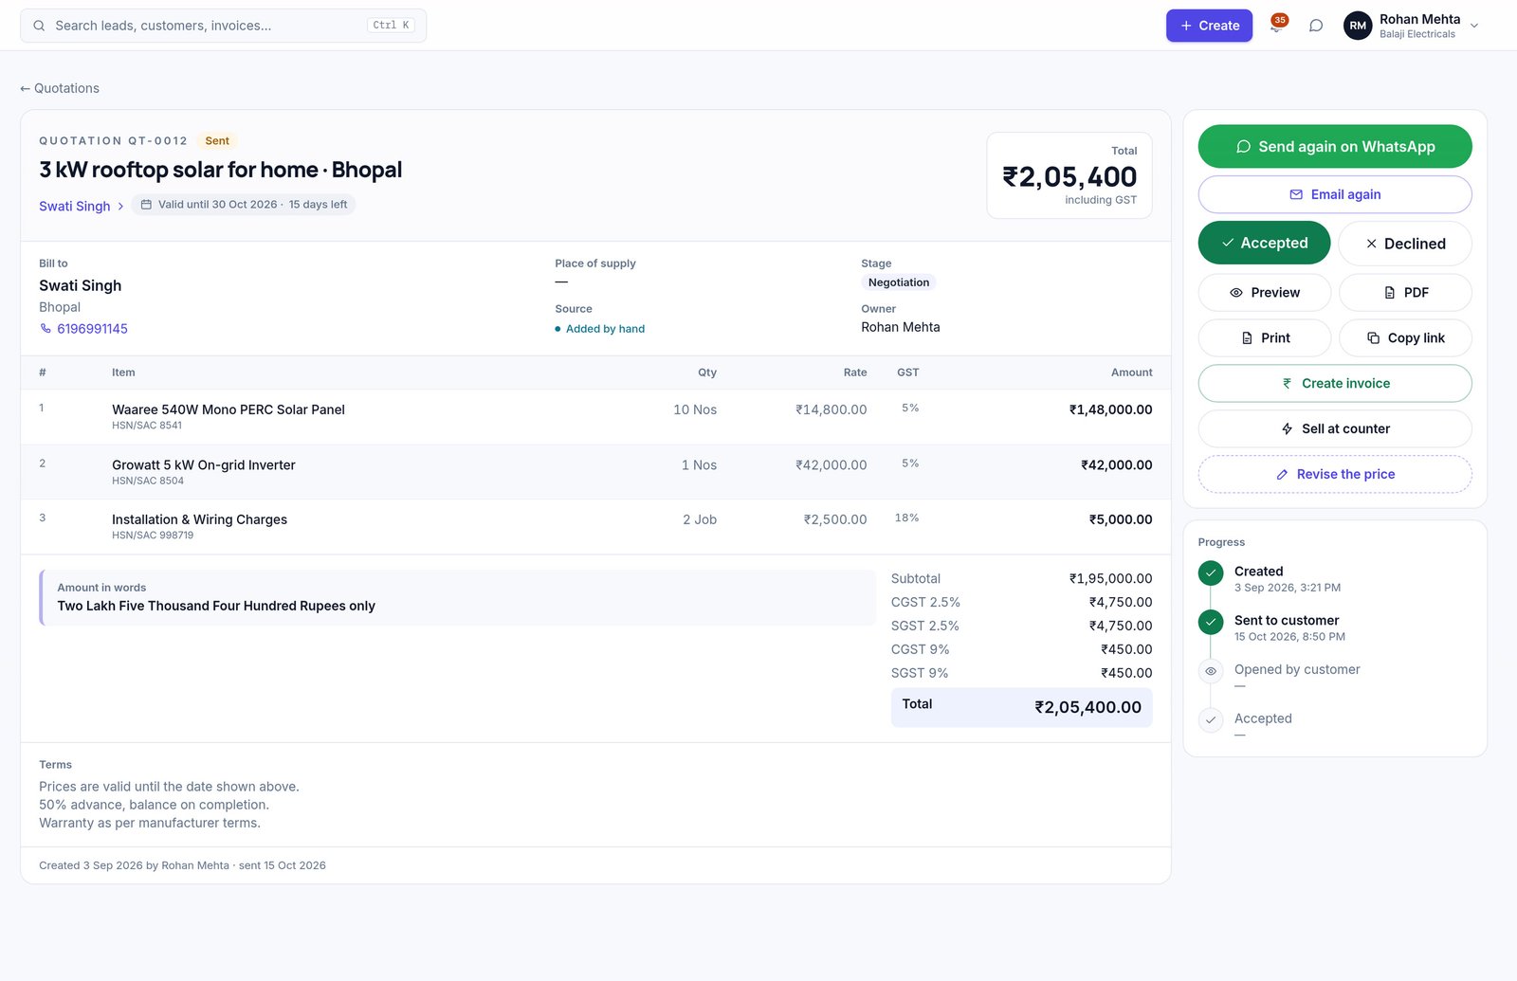The width and height of the screenshot is (1517, 981).
Task: Focus the search leads, customers, invoices field
Action: (x=223, y=26)
